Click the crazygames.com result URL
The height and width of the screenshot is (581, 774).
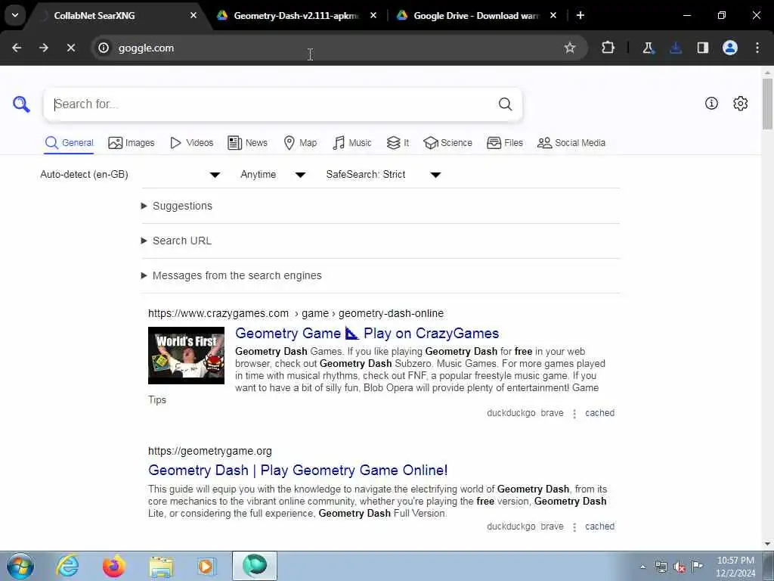pos(296,313)
